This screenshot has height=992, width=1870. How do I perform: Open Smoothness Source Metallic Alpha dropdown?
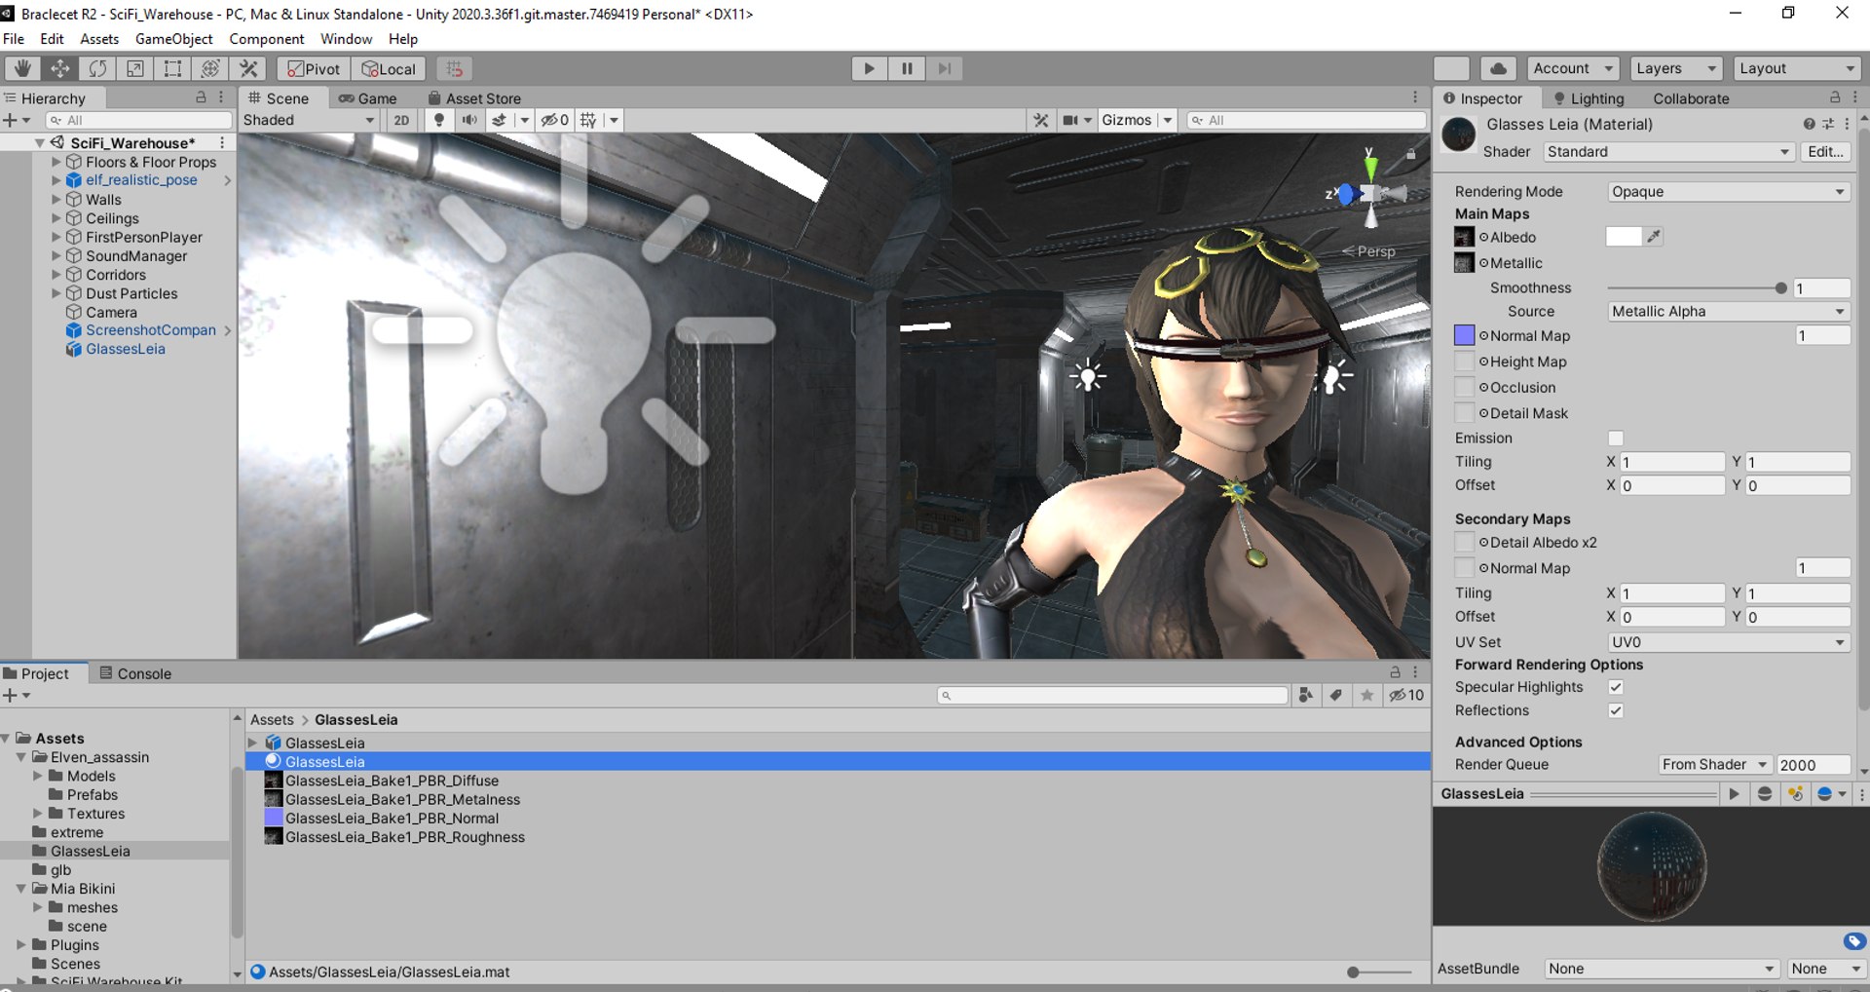[1728, 312]
